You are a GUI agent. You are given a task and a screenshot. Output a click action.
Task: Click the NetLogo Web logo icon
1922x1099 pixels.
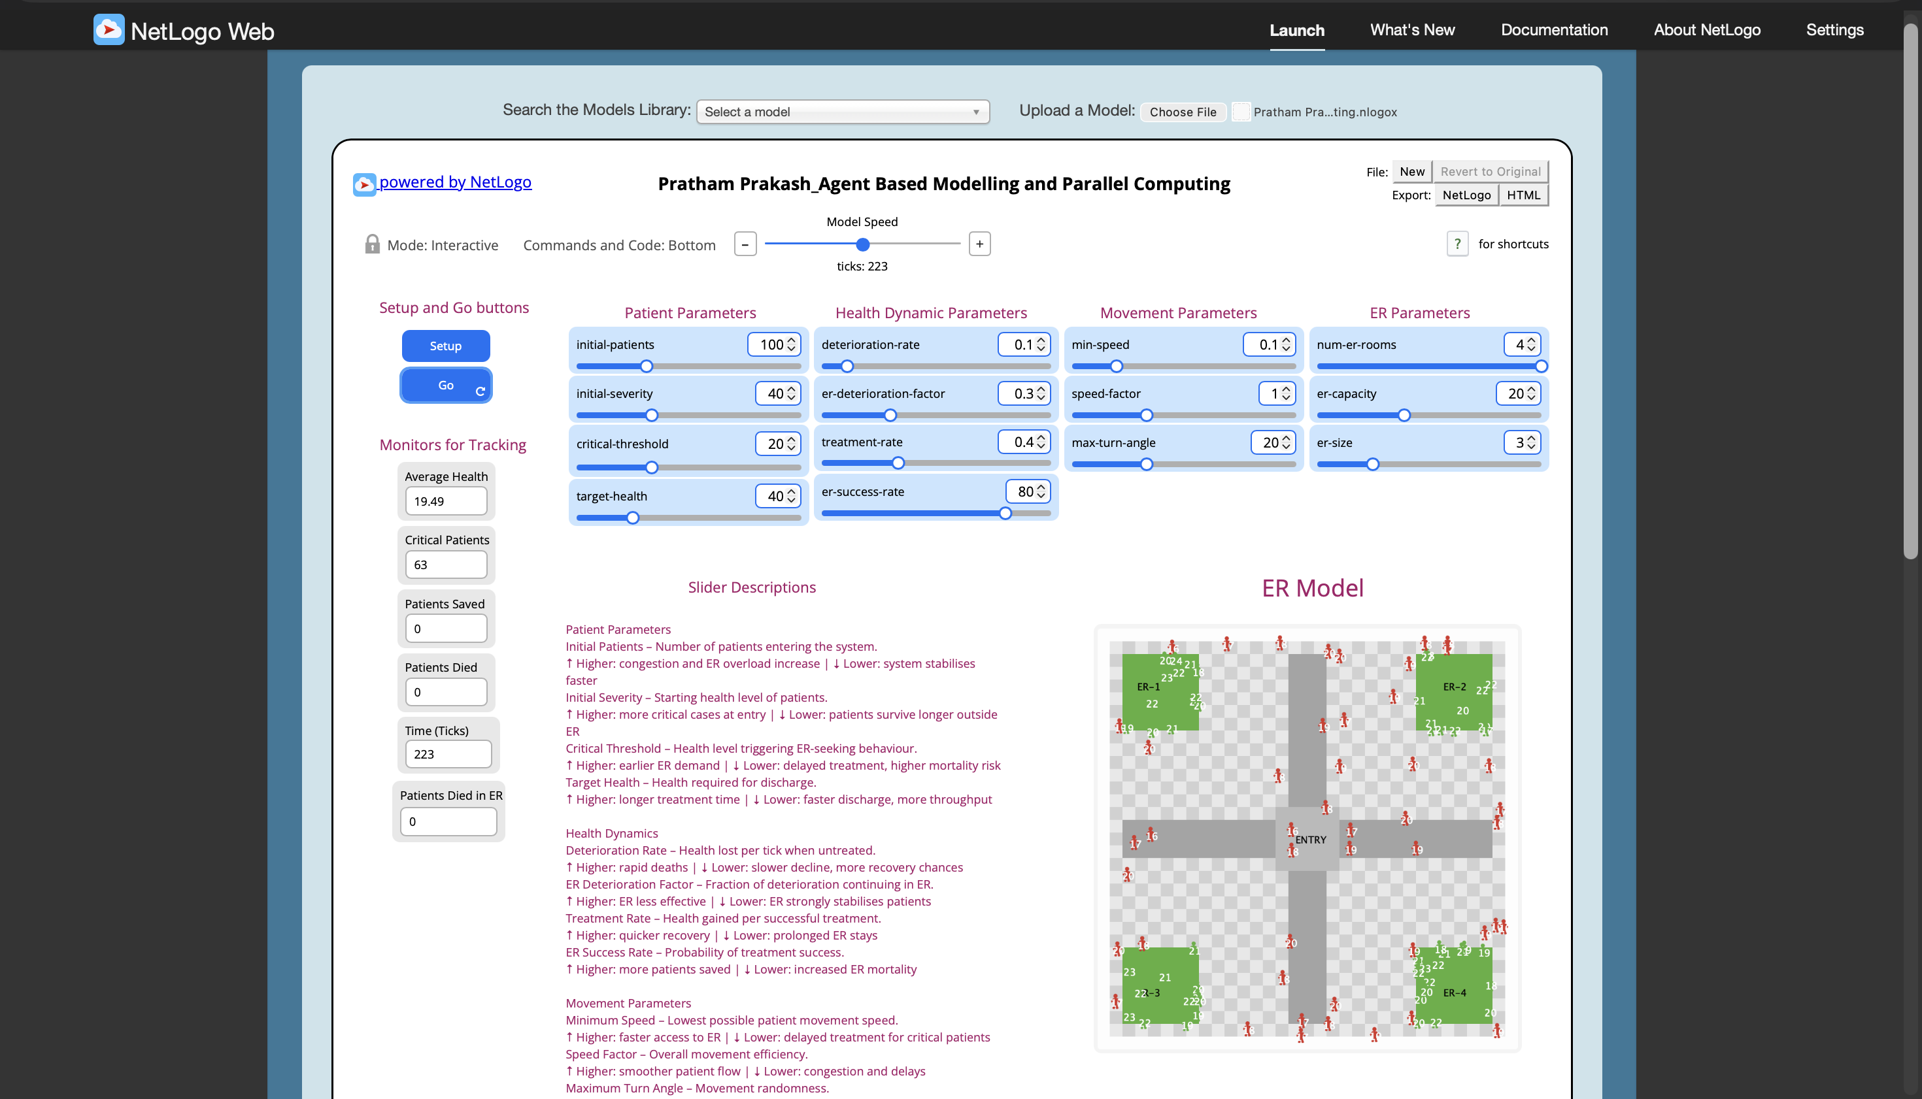108,30
